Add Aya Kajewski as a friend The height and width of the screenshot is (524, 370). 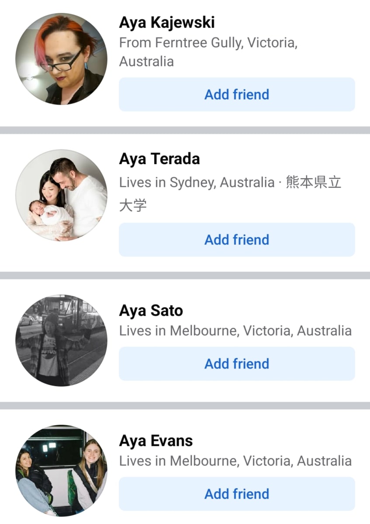(237, 94)
